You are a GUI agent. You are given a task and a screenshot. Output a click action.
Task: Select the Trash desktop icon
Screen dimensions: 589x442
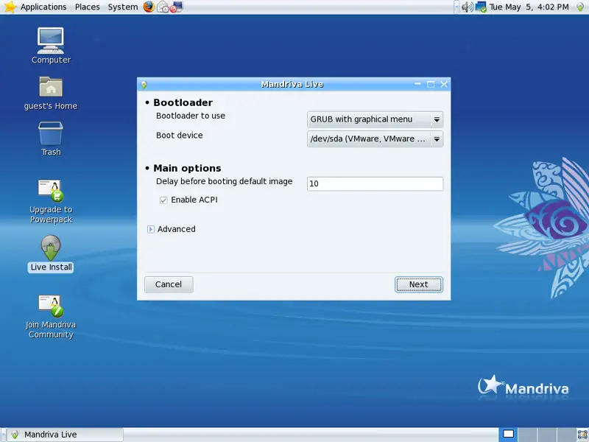51,138
